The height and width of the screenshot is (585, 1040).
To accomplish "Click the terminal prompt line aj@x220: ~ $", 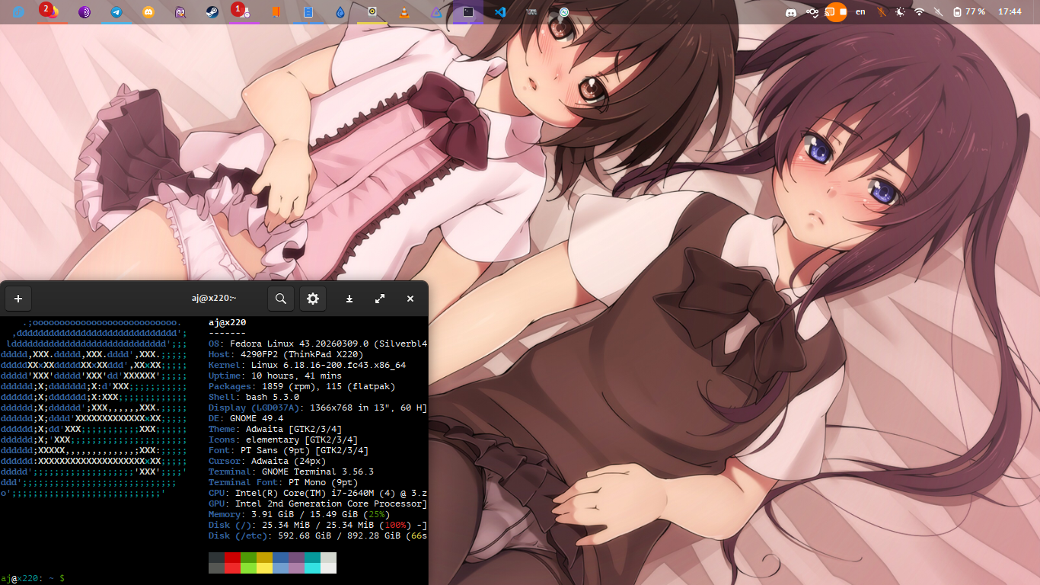I will 33,578.
